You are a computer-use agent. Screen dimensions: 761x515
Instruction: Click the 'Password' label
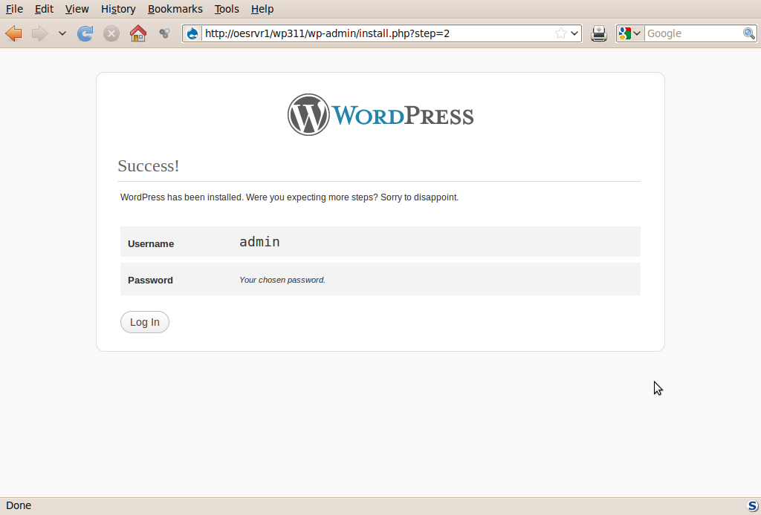[x=150, y=280]
